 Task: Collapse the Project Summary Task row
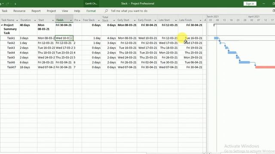2,25
